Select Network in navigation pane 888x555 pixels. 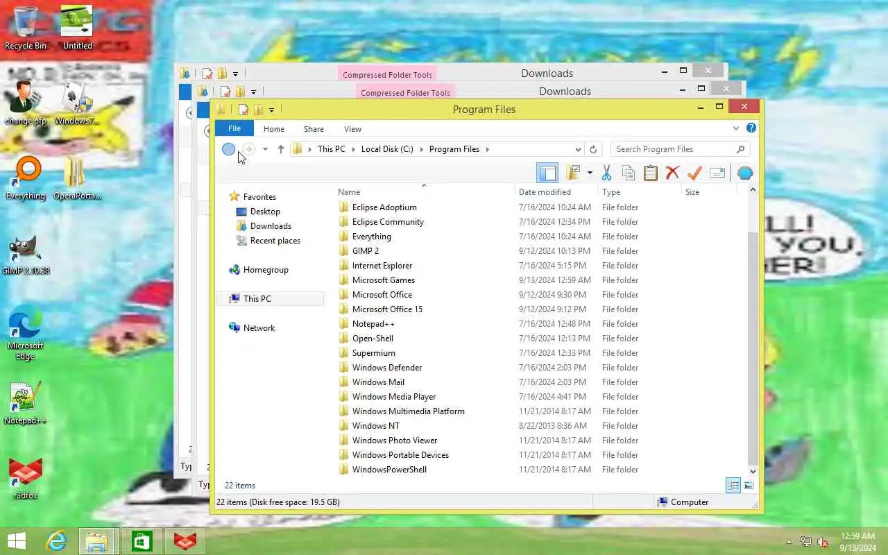259,328
